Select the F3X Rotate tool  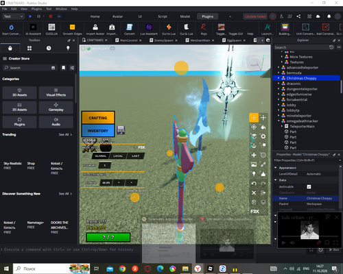click(x=254, y=127)
